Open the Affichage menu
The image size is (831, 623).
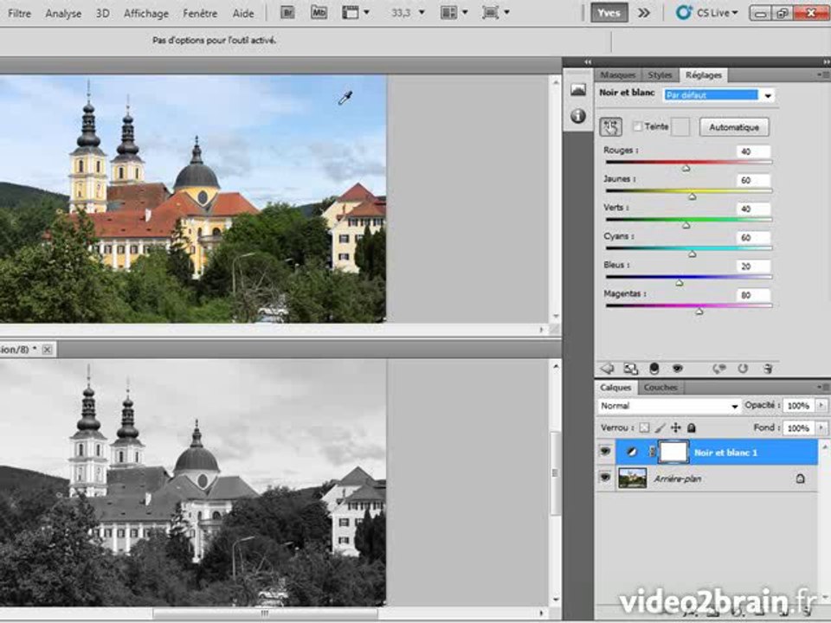[x=145, y=13]
